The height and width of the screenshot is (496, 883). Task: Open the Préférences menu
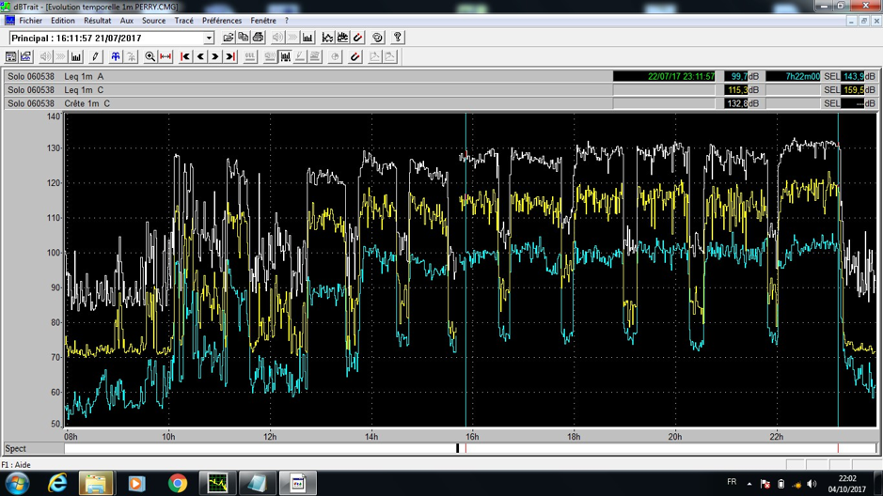[x=222, y=21]
